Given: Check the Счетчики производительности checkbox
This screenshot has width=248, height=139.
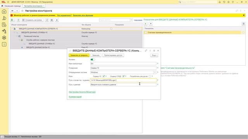Looking at the screenshot, I should pyautogui.click(x=146, y=32).
